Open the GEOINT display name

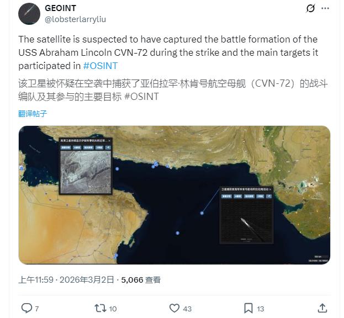(x=61, y=8)
